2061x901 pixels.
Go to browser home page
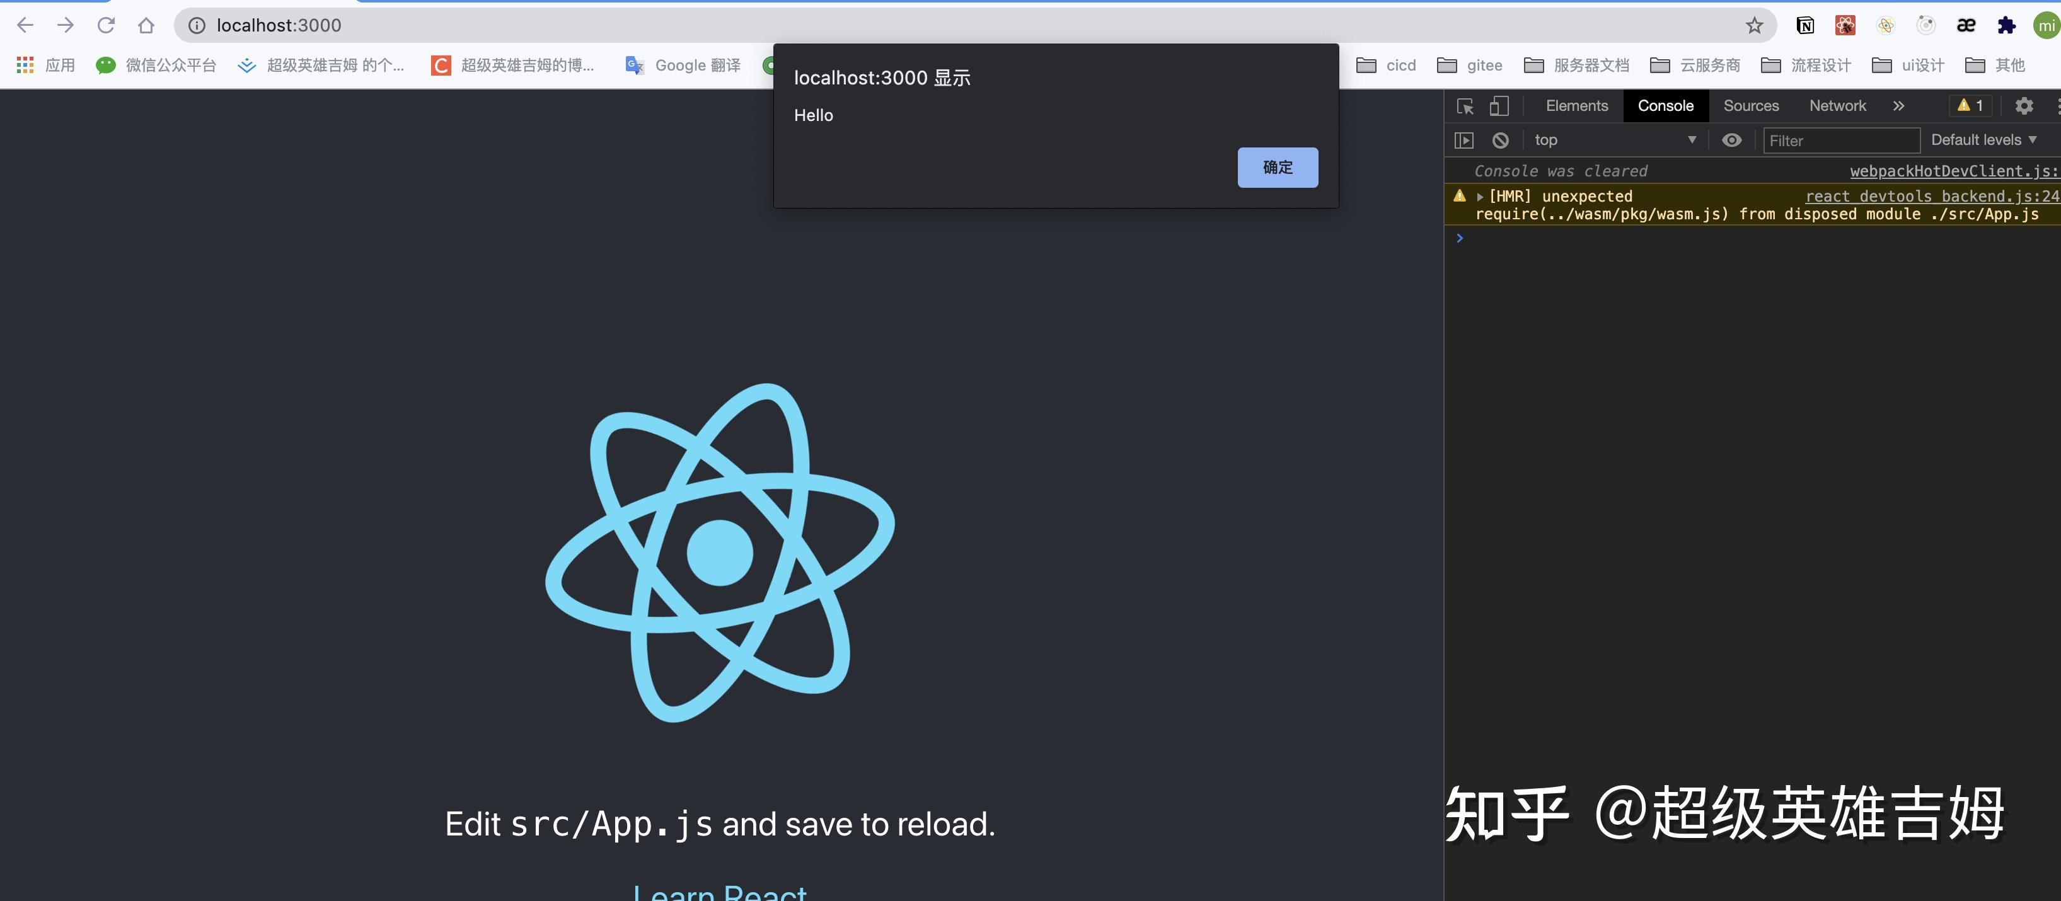click(x=146, y=26)
